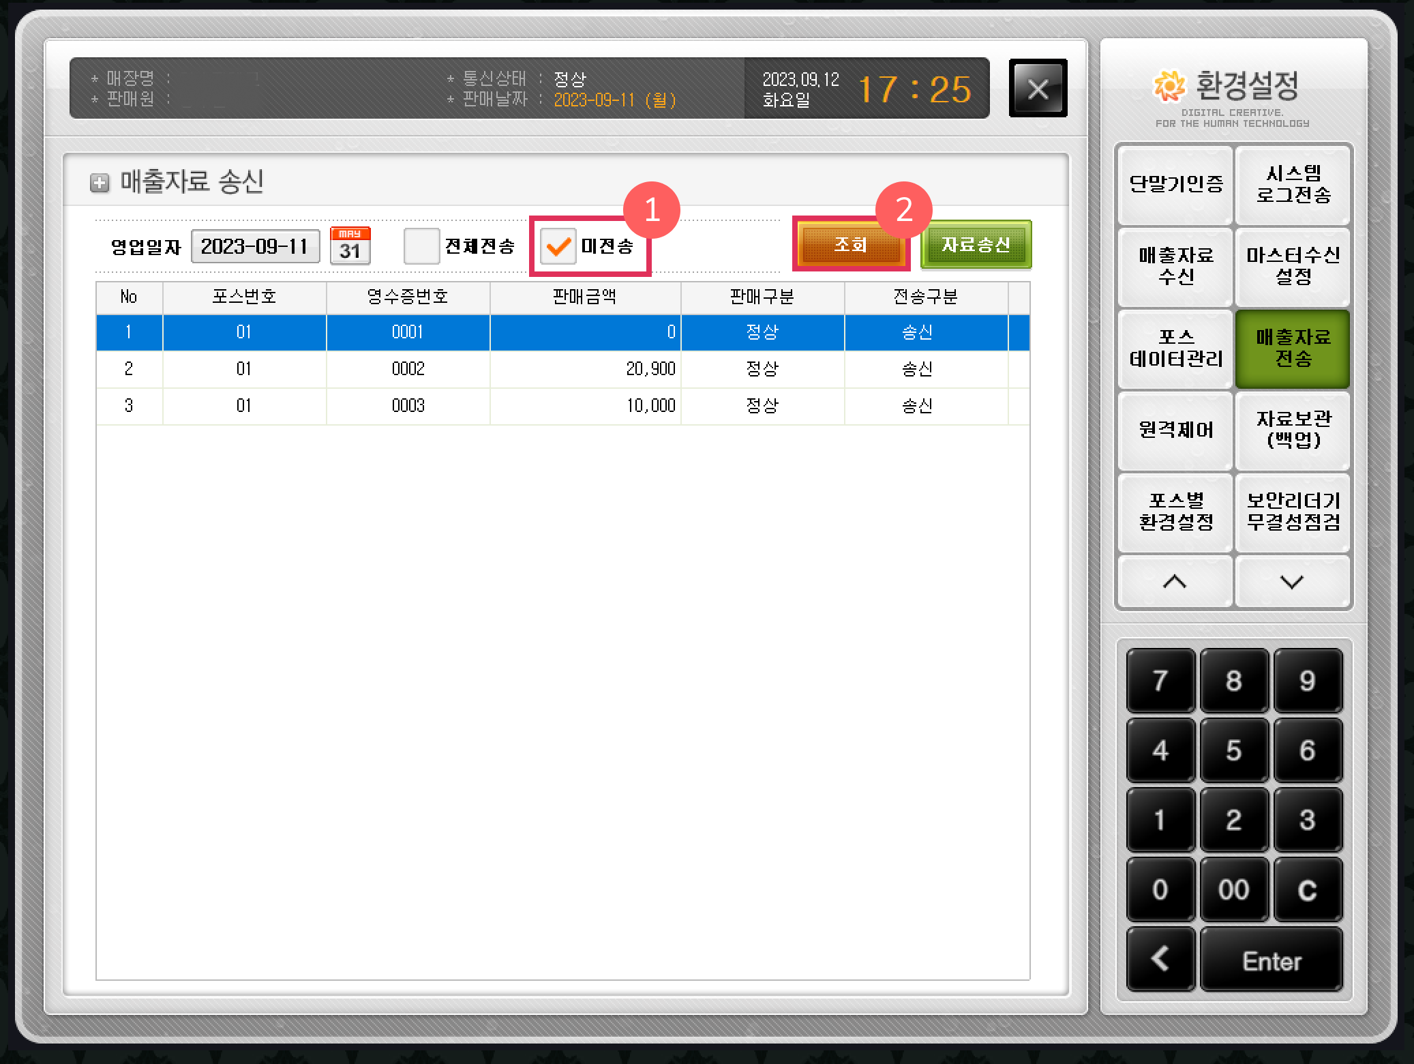The width and height of the screenshot is (1414, 1064).
Task: Click the 판매금액 column header
Action: coord(585,297)
